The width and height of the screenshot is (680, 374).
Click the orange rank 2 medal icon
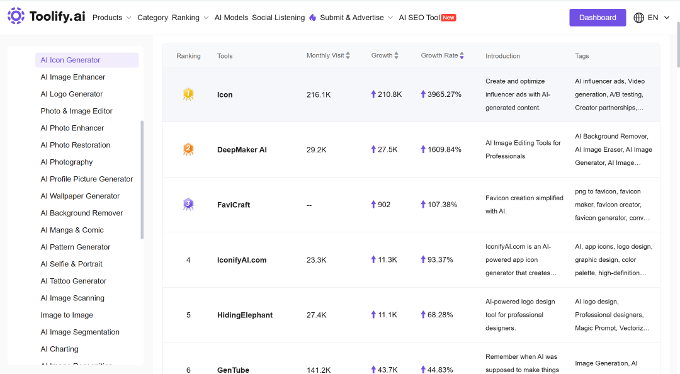pyautogui.click(x=188, y=149)
